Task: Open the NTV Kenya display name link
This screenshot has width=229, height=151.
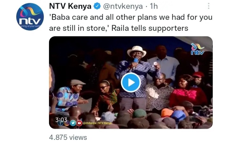Action: click(70, 6)
